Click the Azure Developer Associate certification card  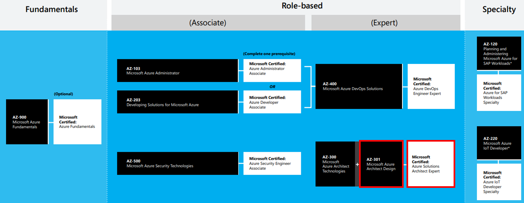click(x=272, y=102)
